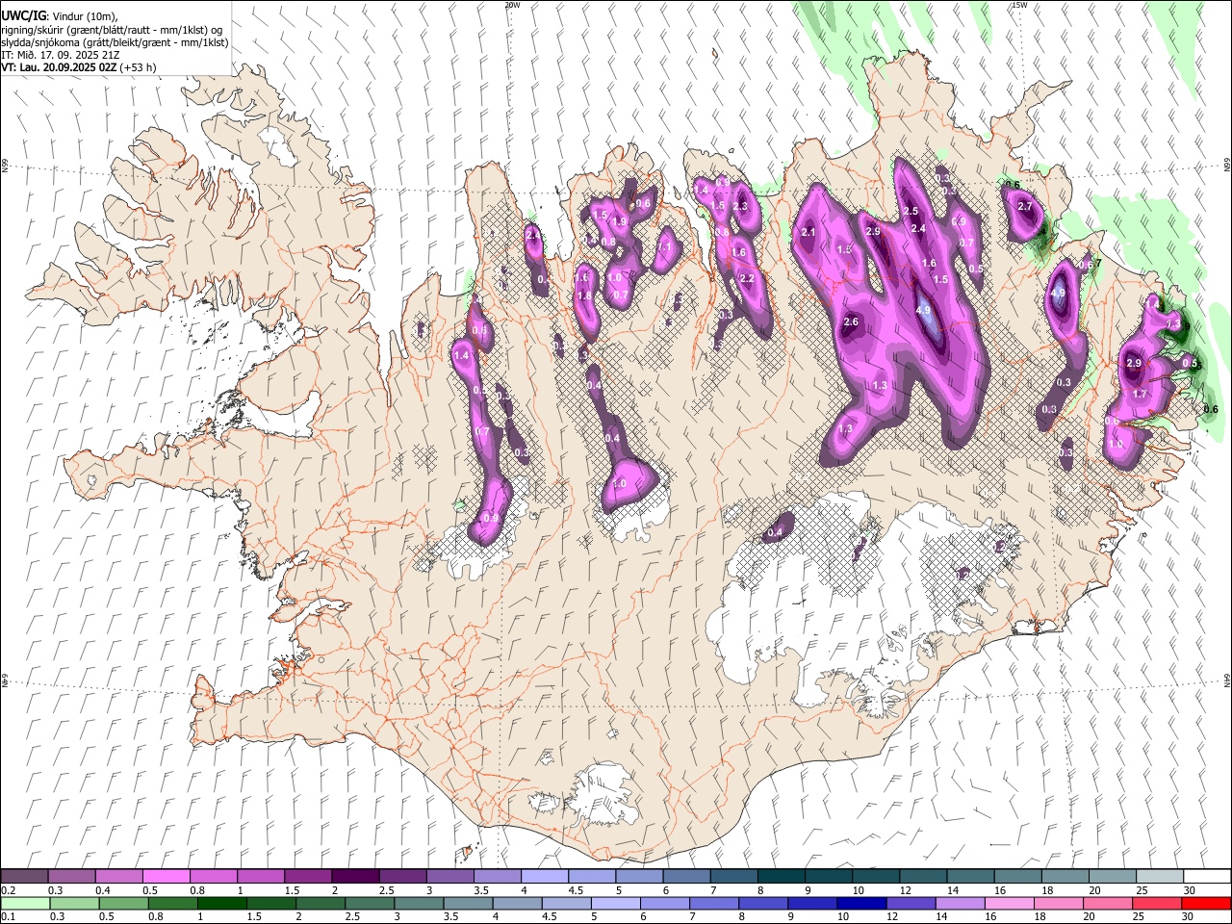Click the 2.3 precipitation value on the map
Viewport: 1232px width, 924px height.
pos(740,206)
